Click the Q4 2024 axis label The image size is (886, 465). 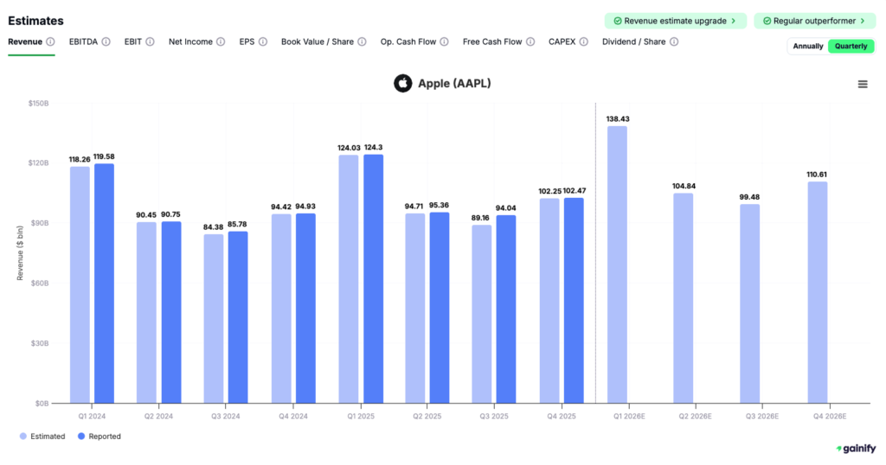pyautogui.click(x=292, y=417)
